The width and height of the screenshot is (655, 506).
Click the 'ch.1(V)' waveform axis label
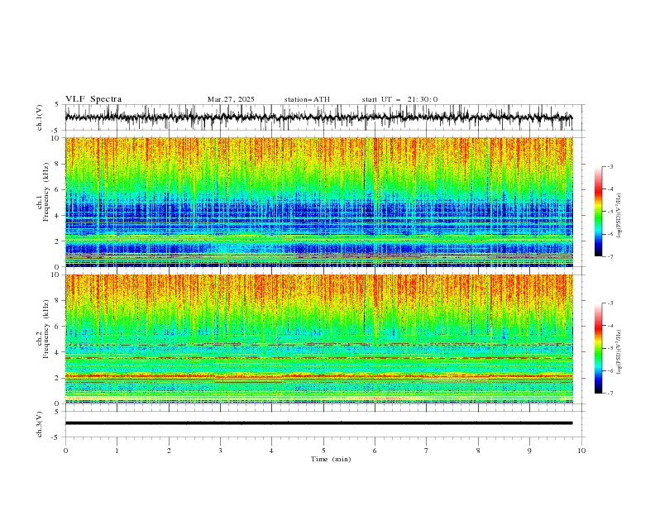(x=40, y=117)
